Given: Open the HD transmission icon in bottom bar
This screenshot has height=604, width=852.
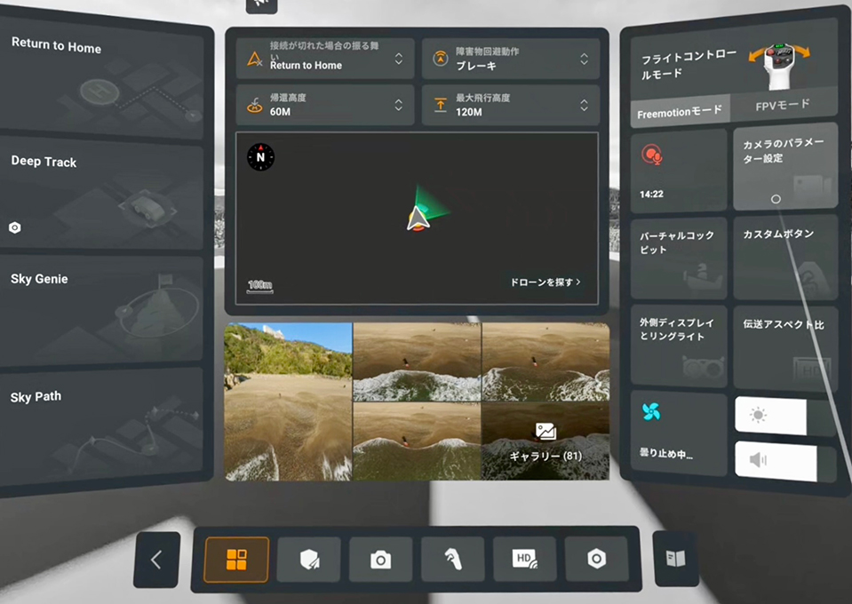Looking at the screenshot, I should 524,560.
